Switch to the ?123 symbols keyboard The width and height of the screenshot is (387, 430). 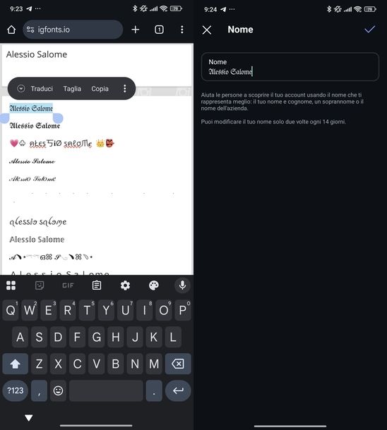click(16, 391)
